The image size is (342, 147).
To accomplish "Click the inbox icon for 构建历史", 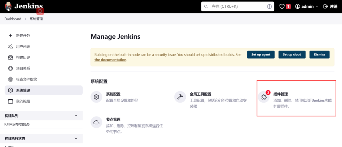I will point(10,57).
